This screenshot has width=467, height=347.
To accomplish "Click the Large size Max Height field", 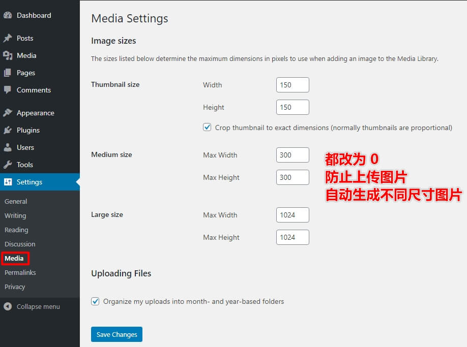I will 293,237.
